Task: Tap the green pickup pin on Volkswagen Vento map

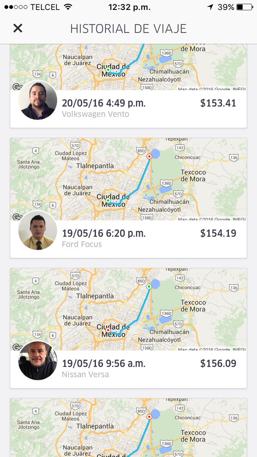Action: 108,70
